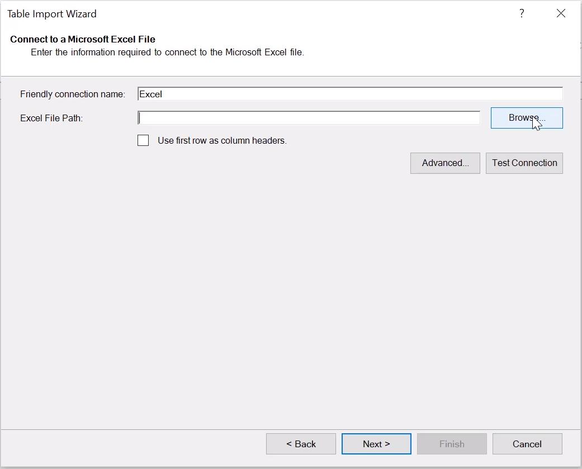Click the Finish button
This screenshot has height=469, width=582.
[x=451, y=444]
